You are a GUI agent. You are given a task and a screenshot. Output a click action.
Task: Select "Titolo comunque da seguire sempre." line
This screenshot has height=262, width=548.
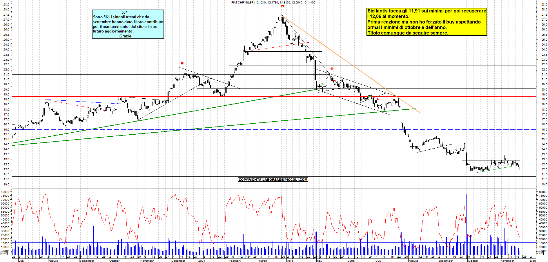(x=408, y=33)
